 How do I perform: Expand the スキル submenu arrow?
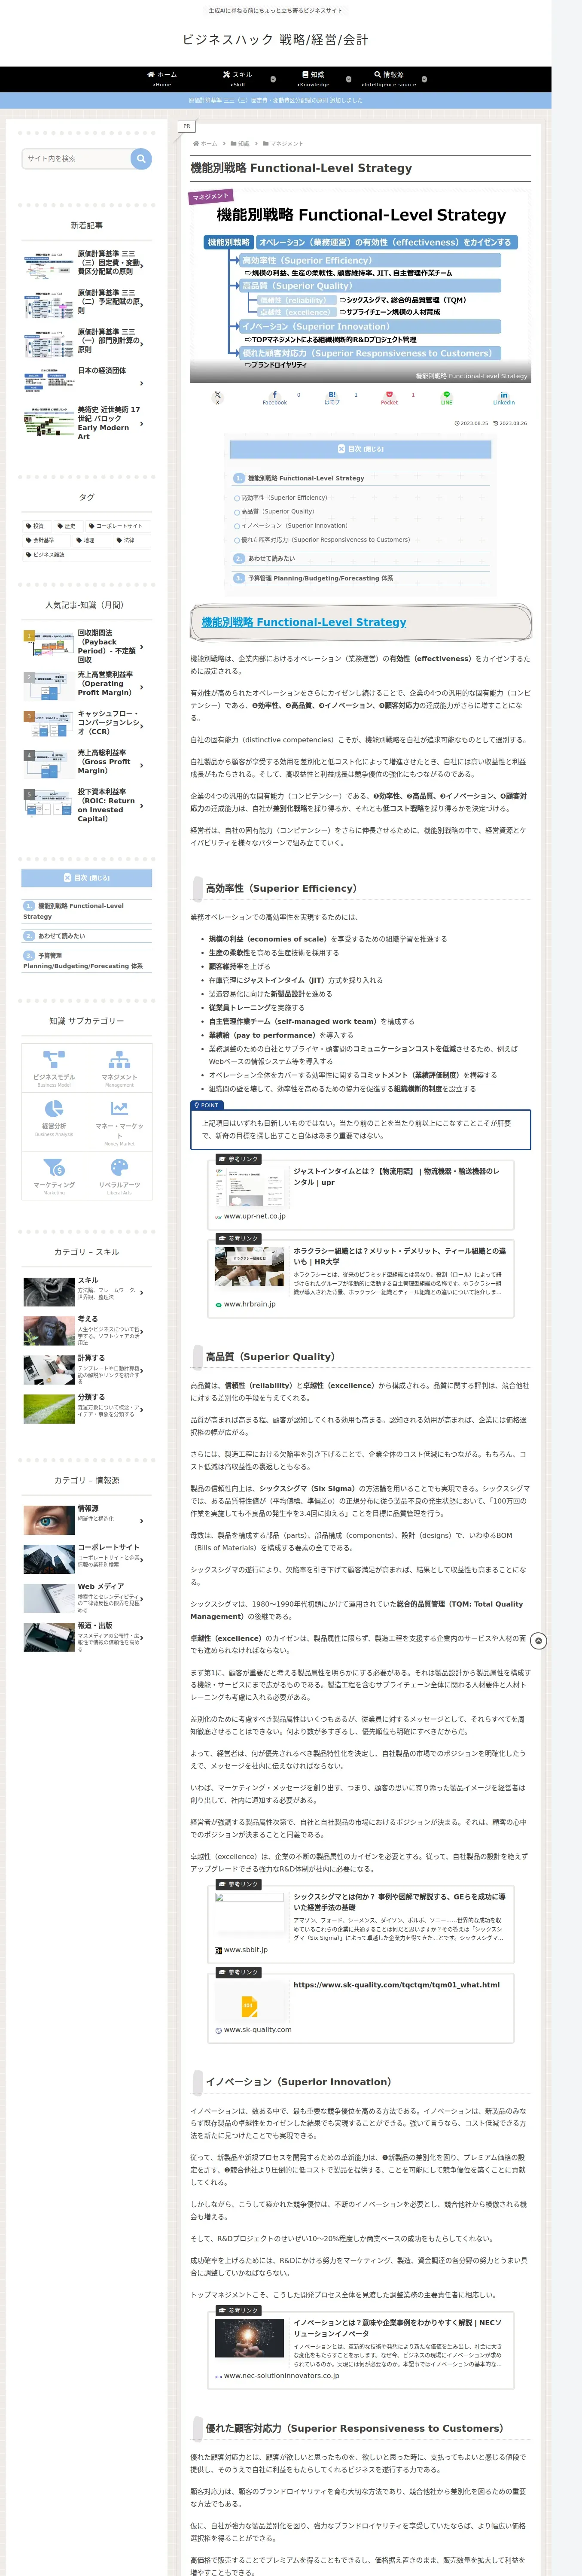point(273,79)
